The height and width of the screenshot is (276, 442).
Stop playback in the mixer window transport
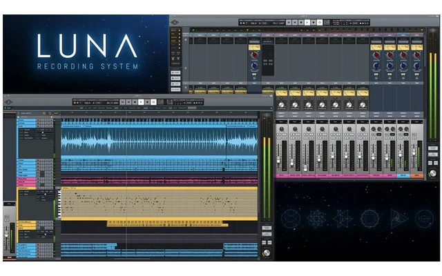tap(301, 22)
